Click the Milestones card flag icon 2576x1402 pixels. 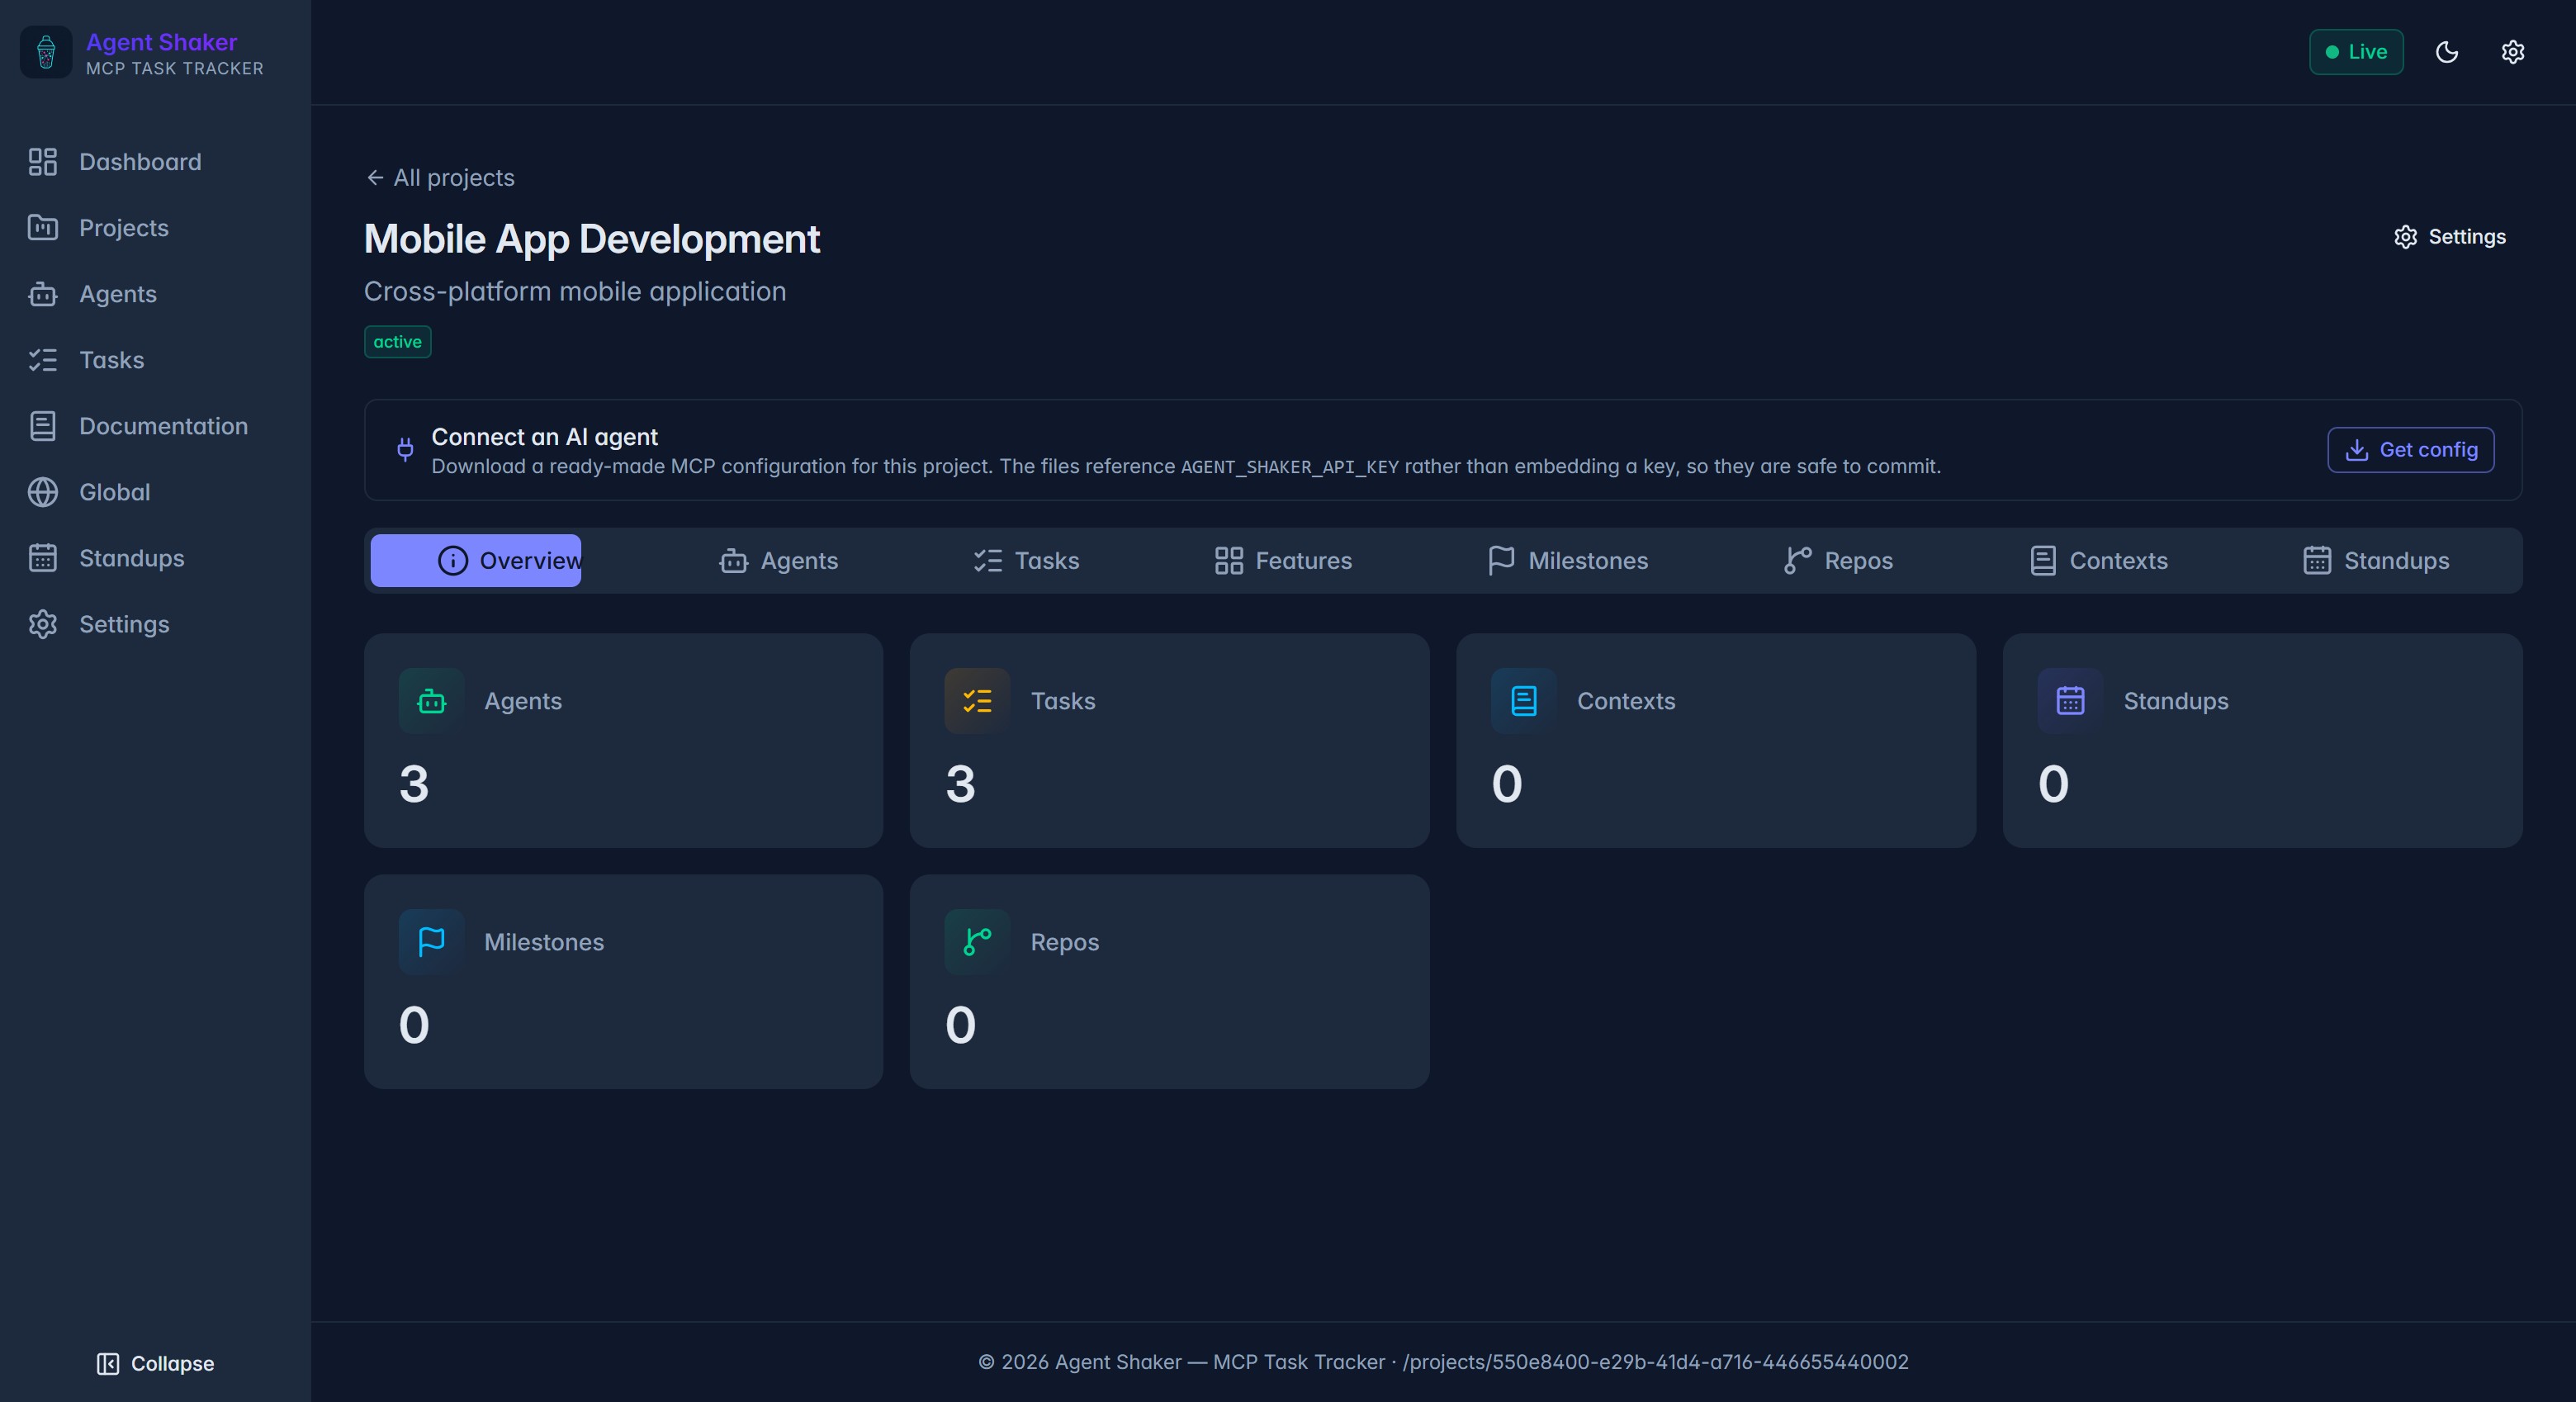(x=431, y=942)
